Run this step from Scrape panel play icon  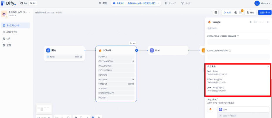tap(251, 22)
